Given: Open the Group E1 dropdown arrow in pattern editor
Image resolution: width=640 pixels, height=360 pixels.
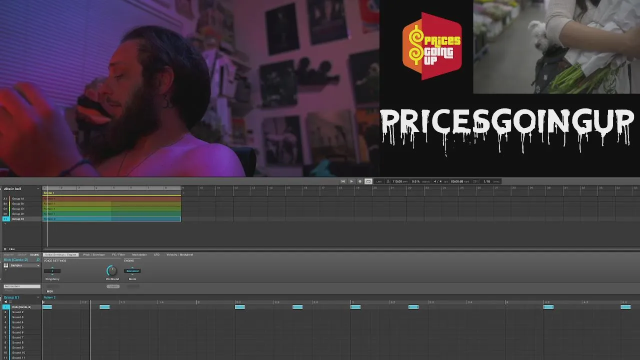Looking at the screenshot, I should click(38, 297).
